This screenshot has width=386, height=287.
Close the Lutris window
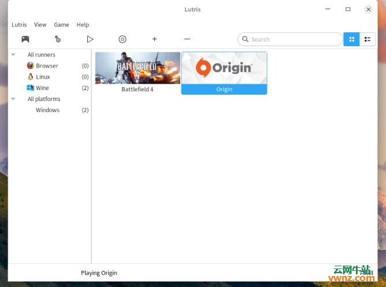click(368, 9)
